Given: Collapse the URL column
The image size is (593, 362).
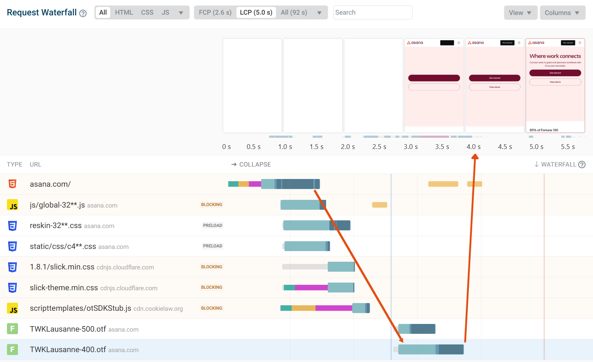Looking at the screenshot, I should pos(251,165).
